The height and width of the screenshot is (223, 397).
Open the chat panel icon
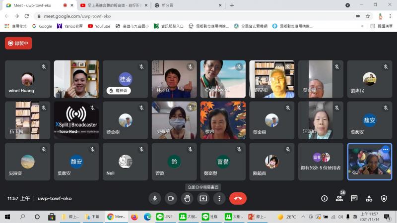pos(354,199)
